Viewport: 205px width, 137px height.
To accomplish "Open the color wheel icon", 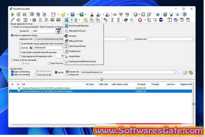I will click(136, 15).
